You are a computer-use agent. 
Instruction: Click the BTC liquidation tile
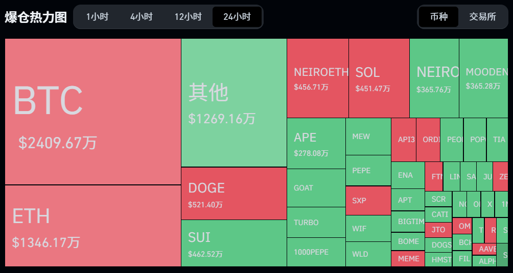(x=93, y=111)
